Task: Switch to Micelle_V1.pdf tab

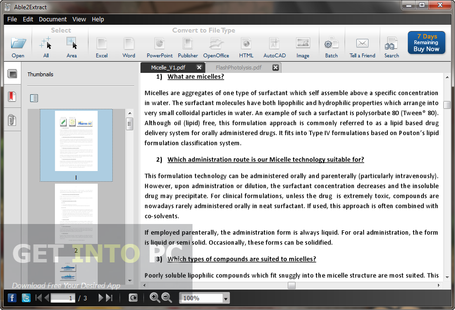Action: [168, 68]
